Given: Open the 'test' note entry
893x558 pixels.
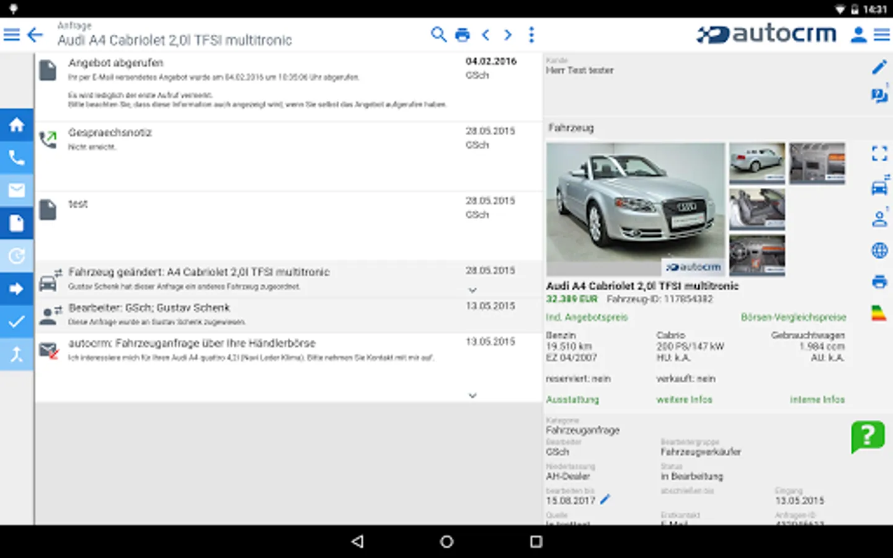Looking at the screenshot, I should (x=288, y=226).
